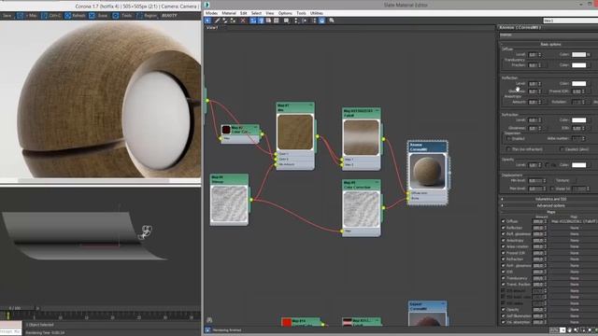Click Assign Material to Selection icon
Screen dimensions: 598x336
(x=233, y=21)
